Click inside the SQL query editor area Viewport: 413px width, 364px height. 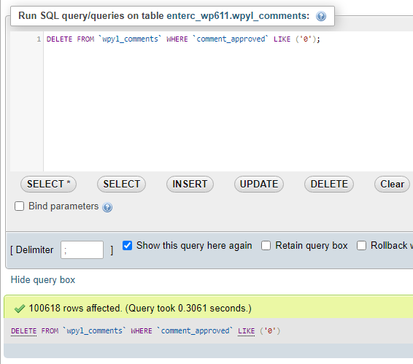click(228, 101)
